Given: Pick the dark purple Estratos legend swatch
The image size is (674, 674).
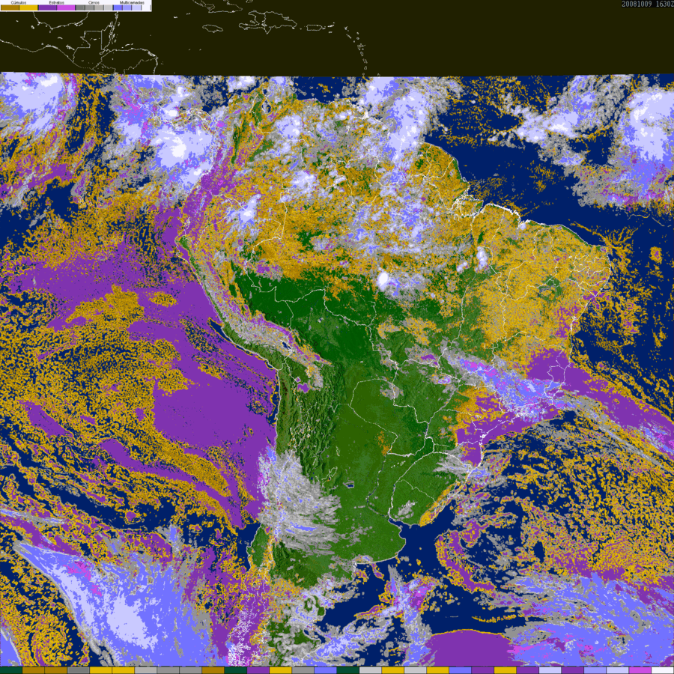Looking at the screenshot, I should pyautogui.click(x=47, y=7).
